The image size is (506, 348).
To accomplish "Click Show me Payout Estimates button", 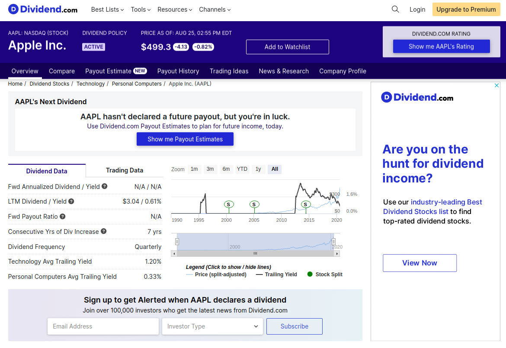I will click(x=185, y=139).
